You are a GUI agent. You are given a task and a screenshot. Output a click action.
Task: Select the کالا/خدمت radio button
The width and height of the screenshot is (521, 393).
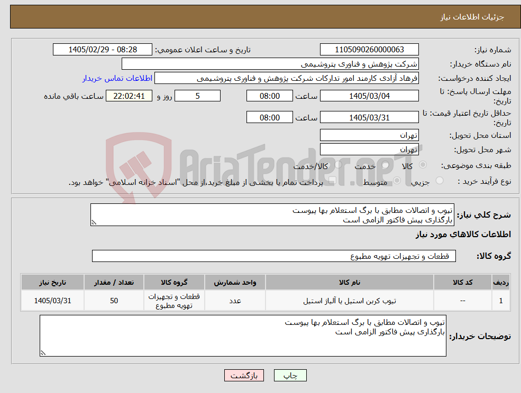click(x=338, y=165)
